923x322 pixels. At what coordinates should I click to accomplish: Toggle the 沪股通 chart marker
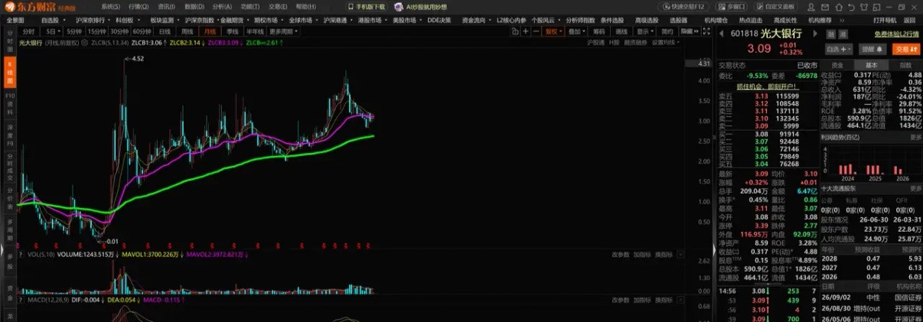(595, 43)
